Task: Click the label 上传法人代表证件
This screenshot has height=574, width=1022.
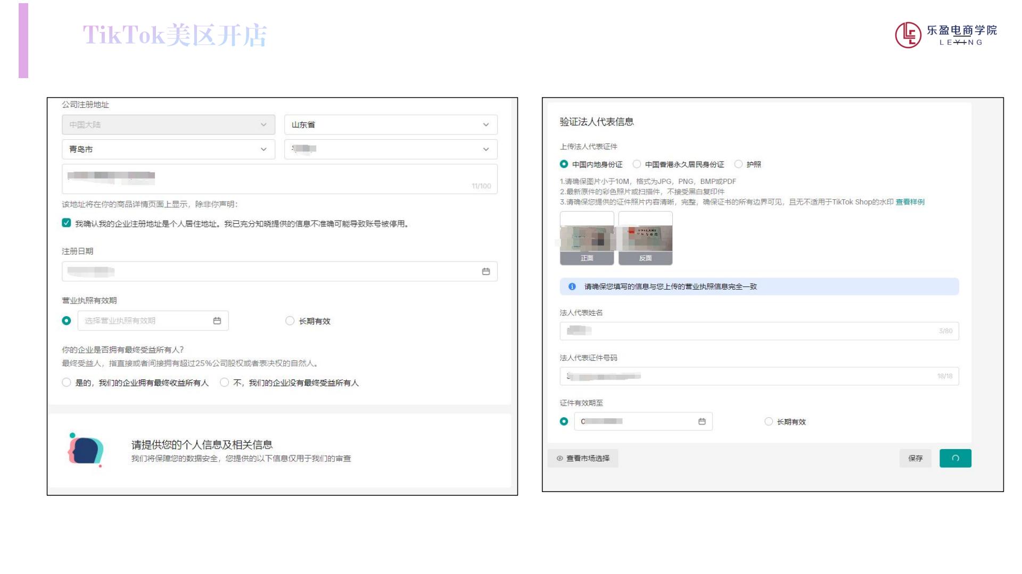Action: coord(588,147)
